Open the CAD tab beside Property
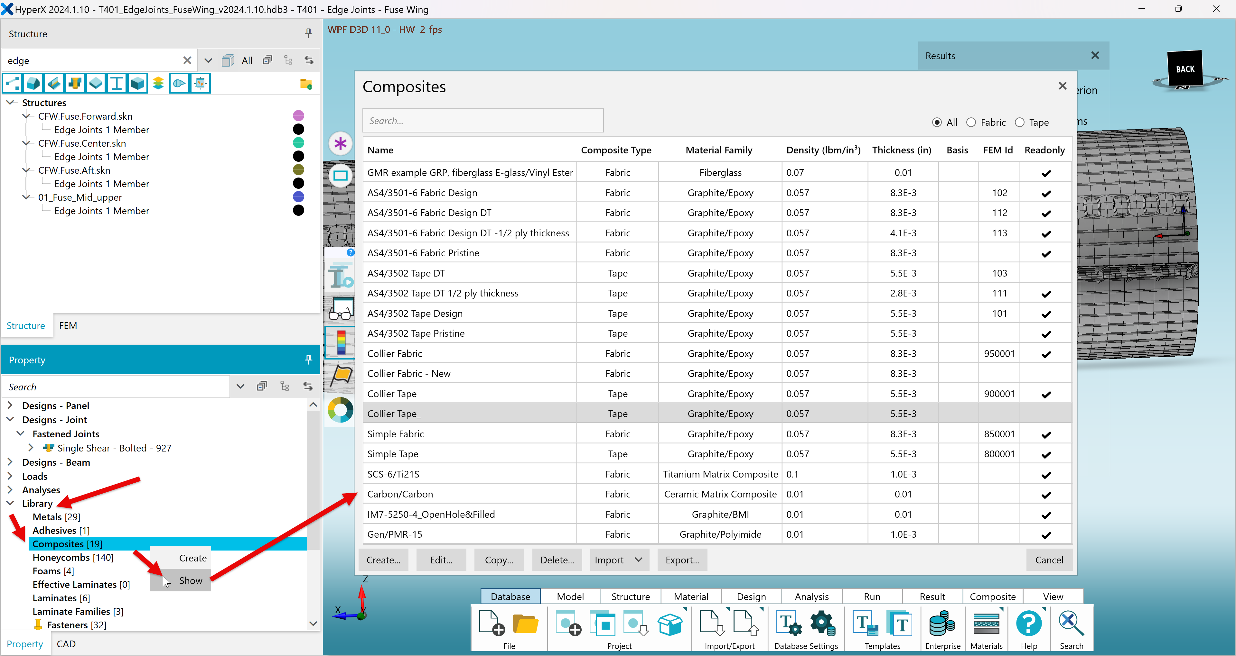1236x656 pixels. [x=66, y=644]
